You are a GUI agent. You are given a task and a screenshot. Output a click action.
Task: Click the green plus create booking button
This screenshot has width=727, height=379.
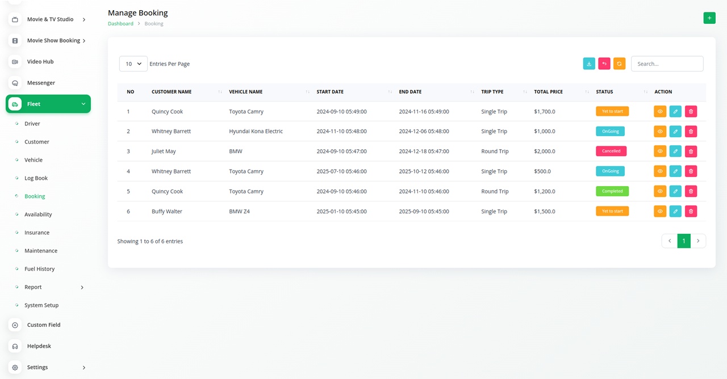coord(709,18)
